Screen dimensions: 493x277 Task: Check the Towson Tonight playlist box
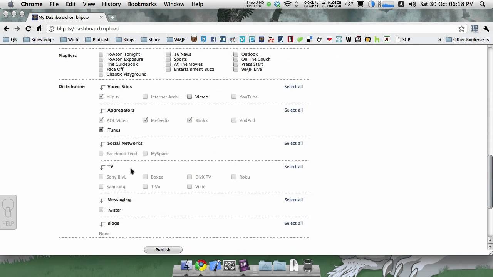pyautogui.click(x=101, y=54)
